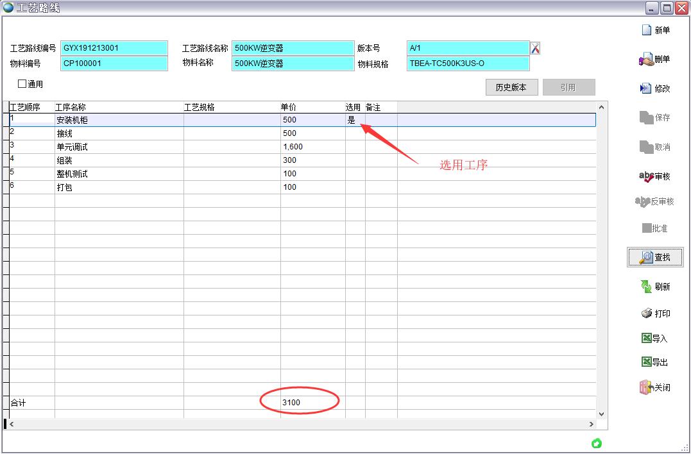This screenshot has height=454, width=691.
Task: Close the form with 关闭 icon
Action: point(646,387)
